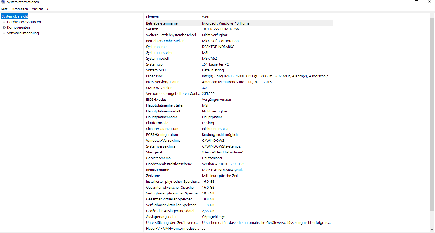
Task: Select the Prozessor row
Action: (239, 76)
